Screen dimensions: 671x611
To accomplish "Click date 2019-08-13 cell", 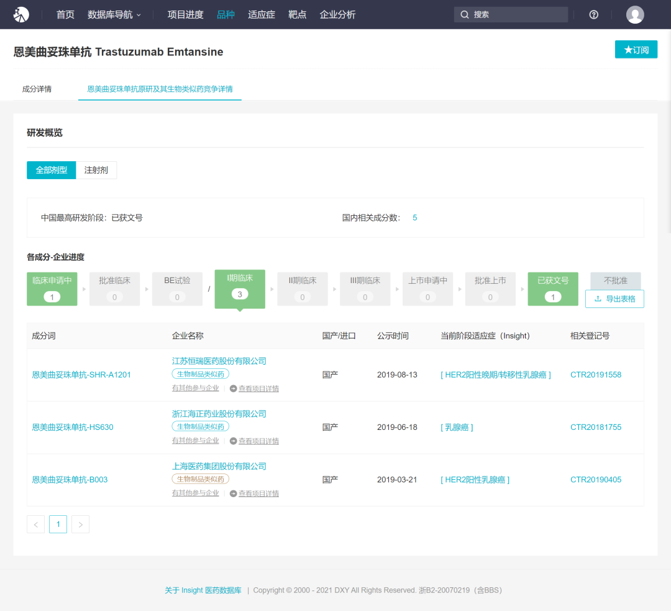I will (x=397, y=375).
